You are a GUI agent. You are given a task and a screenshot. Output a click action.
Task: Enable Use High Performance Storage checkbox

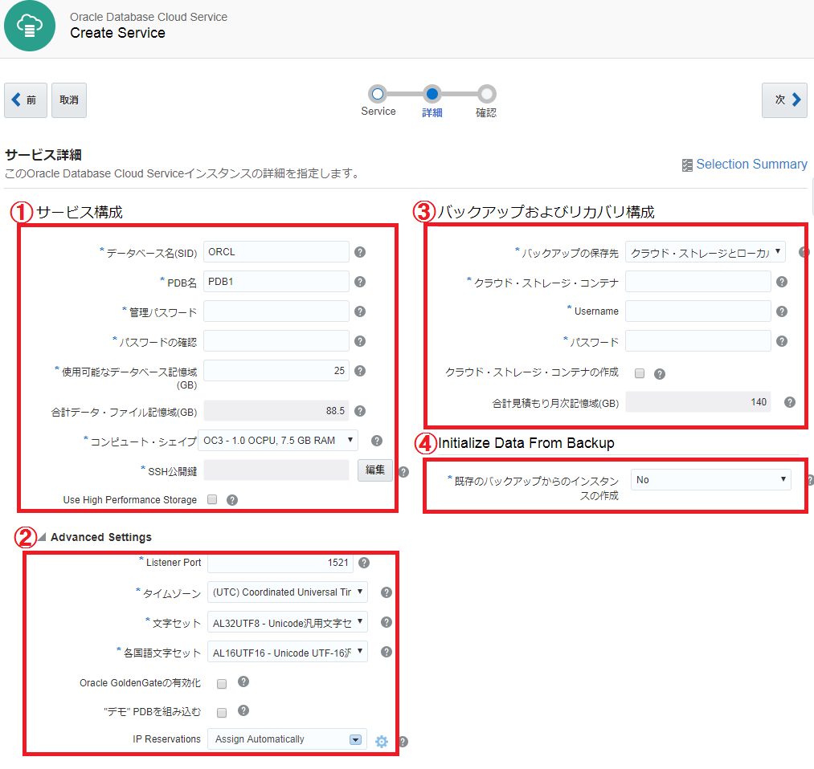tap(212, 499)
